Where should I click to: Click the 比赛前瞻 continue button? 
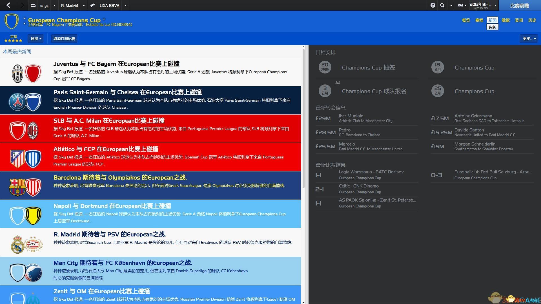click(x=520, y=5)
